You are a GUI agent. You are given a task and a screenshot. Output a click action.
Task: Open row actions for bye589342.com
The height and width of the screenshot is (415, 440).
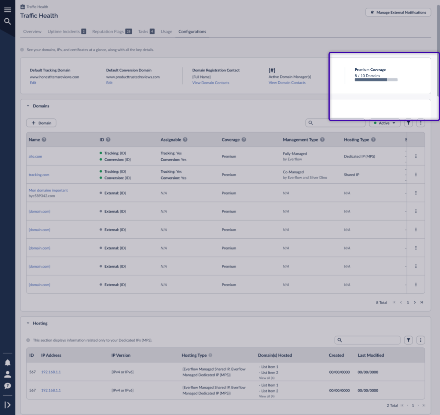point(416,193)
